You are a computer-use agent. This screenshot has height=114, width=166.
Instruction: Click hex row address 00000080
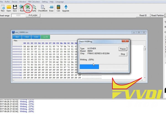17,67
